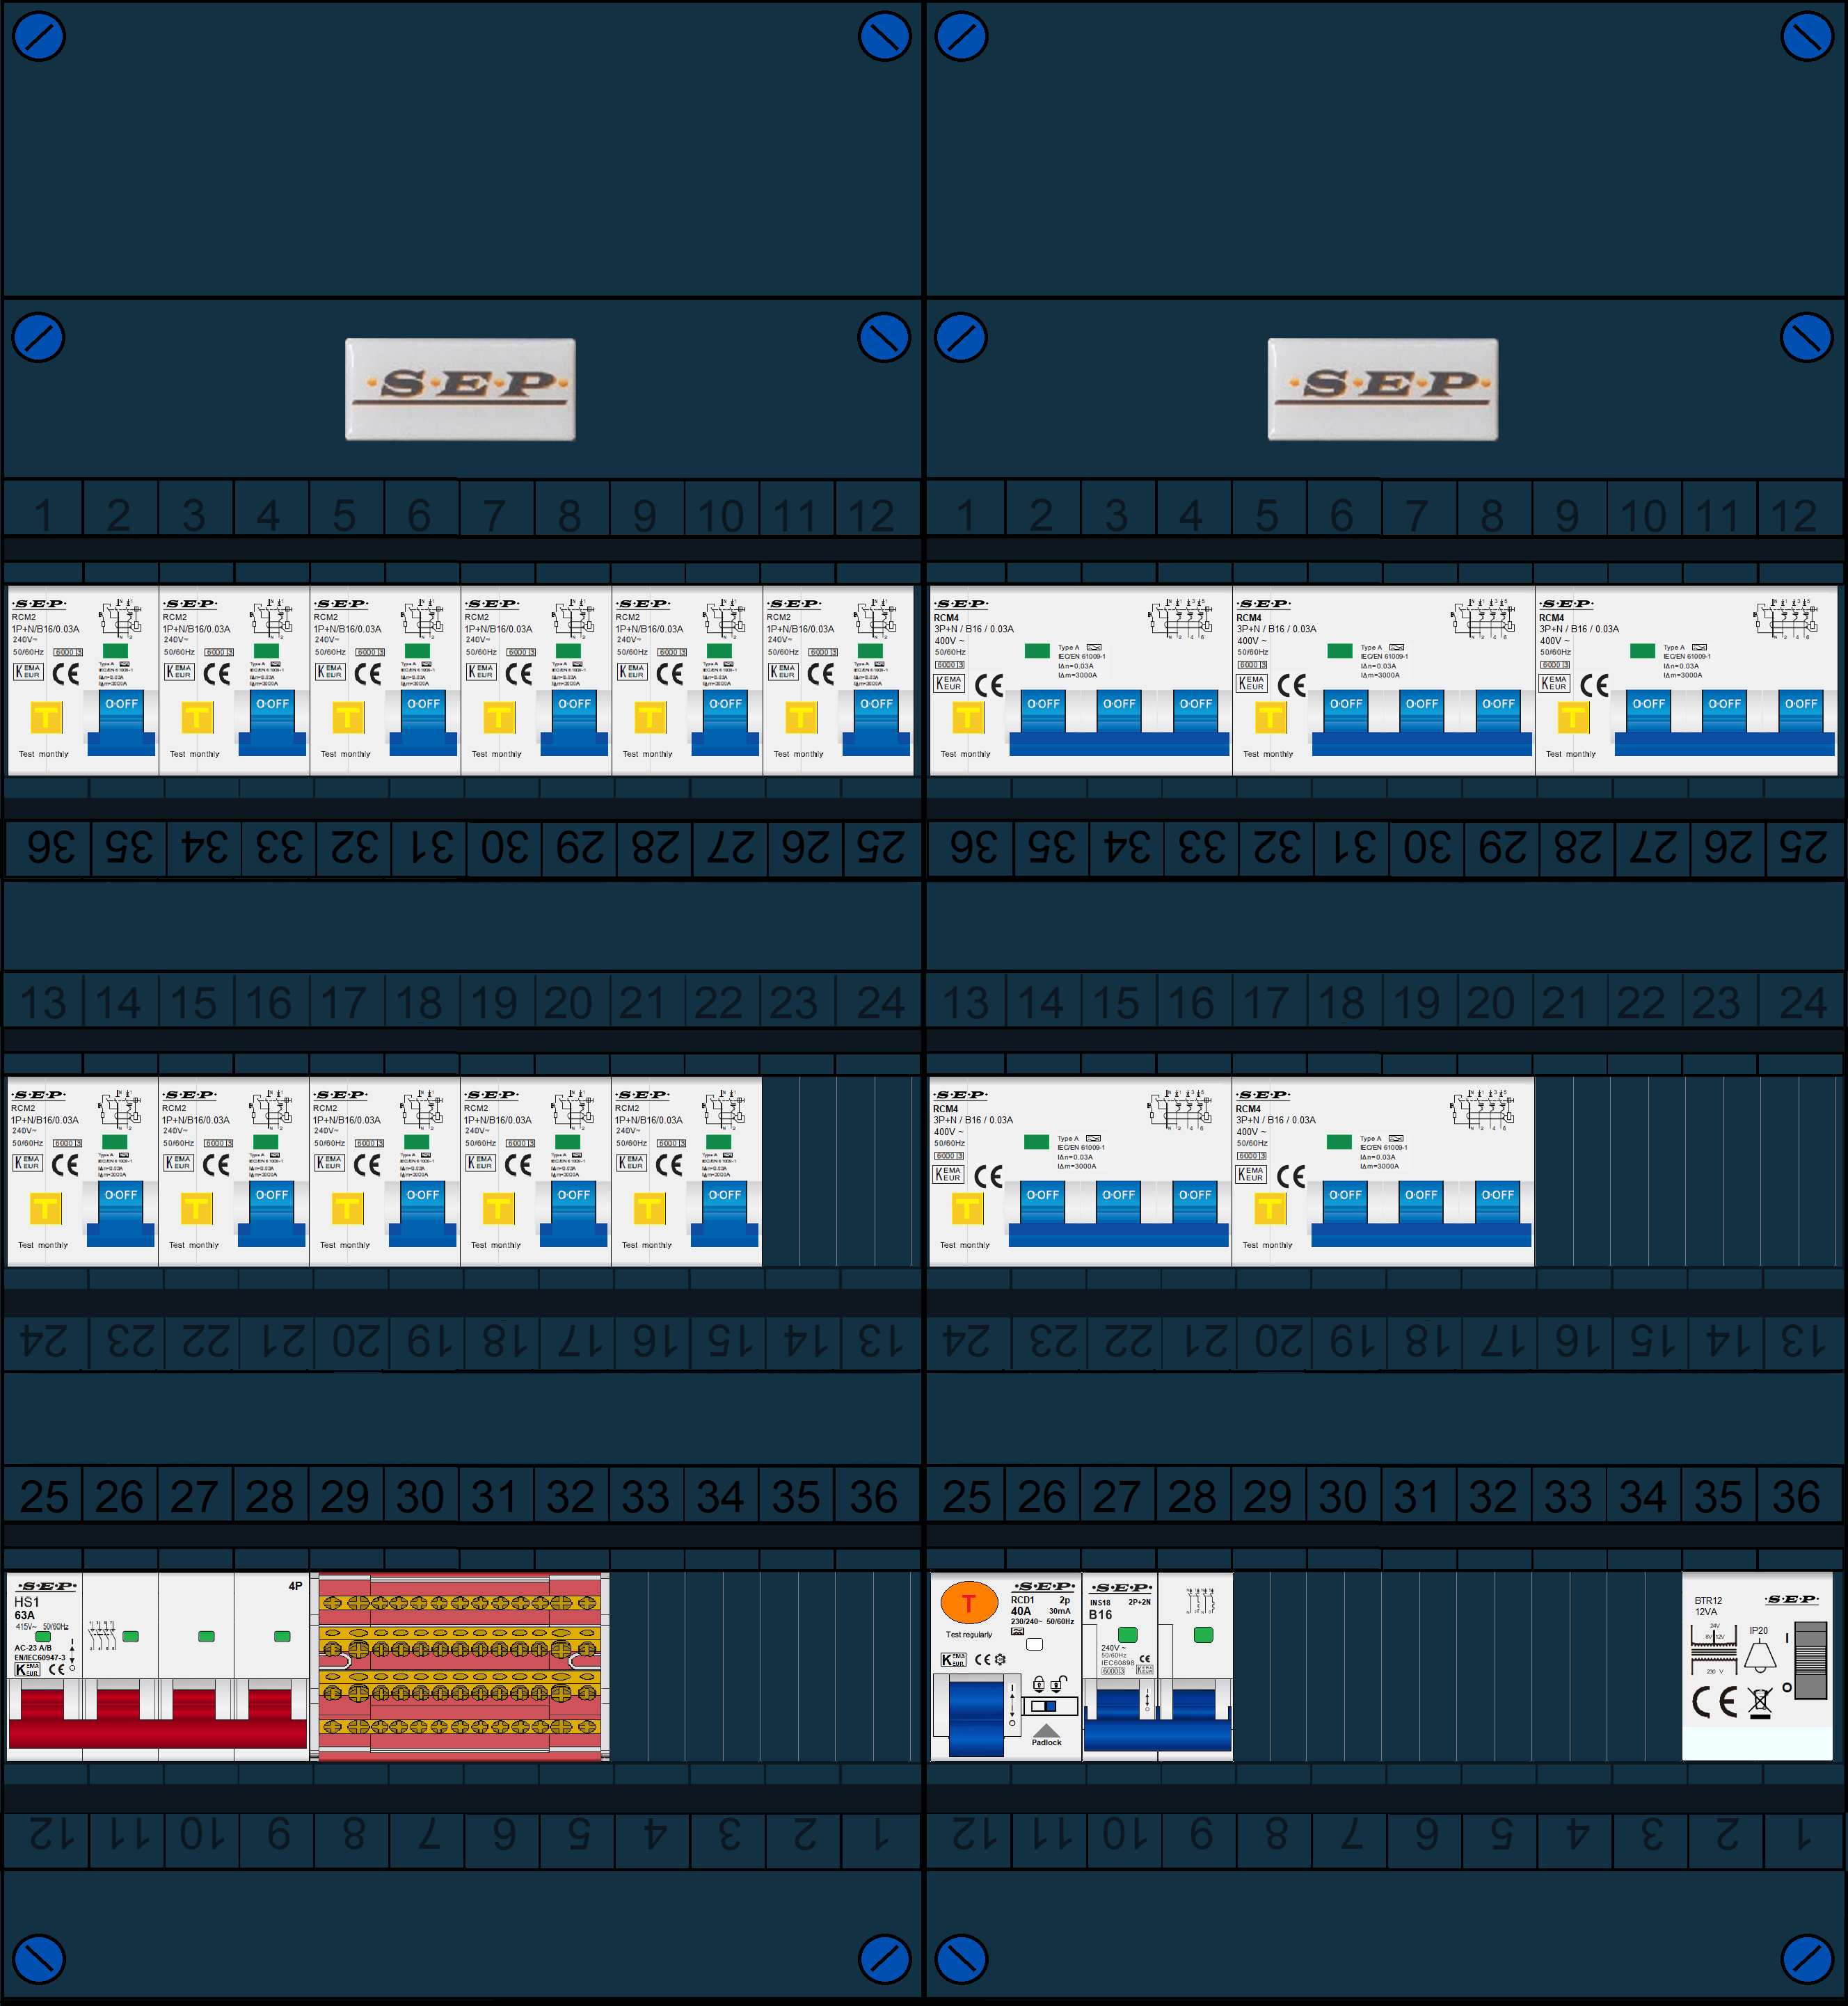
Task: Click right-panel RCM4 yellow test button at slots 9-12
Action: pyautogui.click(x=1573, y=716)
